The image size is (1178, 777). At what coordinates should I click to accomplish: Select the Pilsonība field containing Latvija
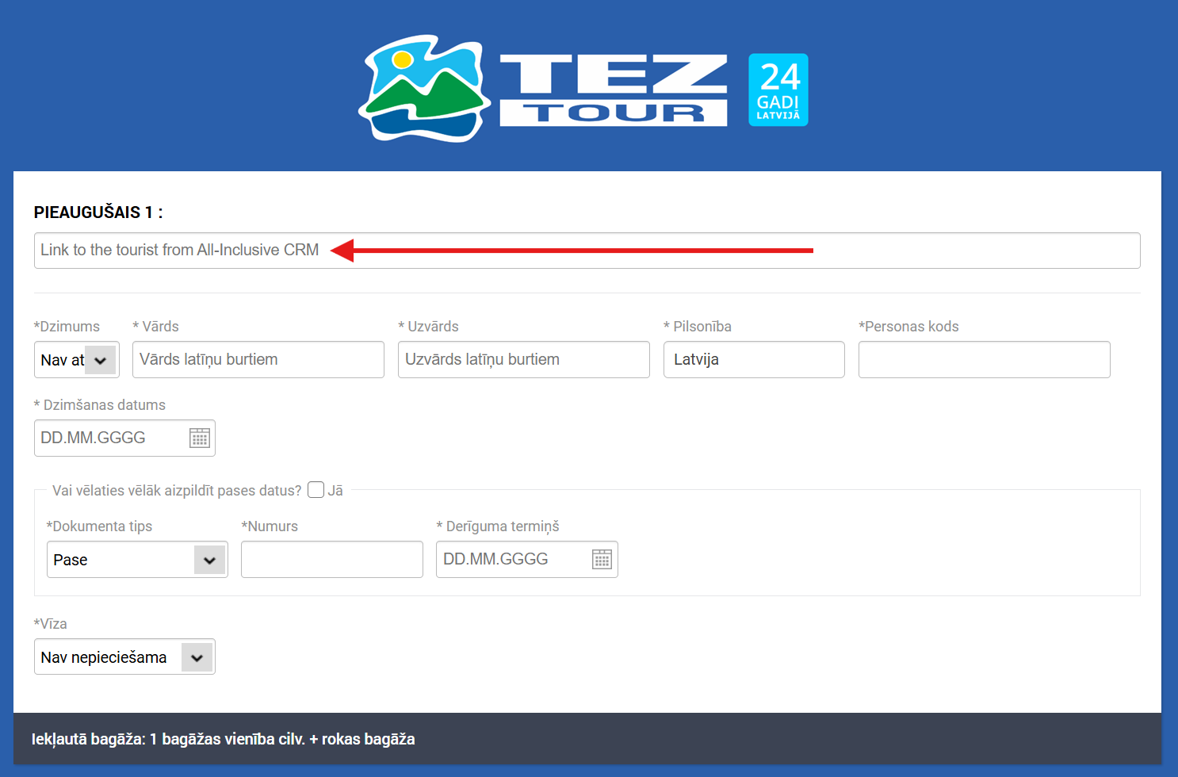[x=753, y=360]
